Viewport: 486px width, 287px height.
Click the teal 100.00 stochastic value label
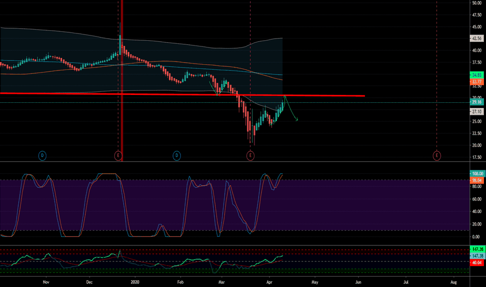click(478, 174)
